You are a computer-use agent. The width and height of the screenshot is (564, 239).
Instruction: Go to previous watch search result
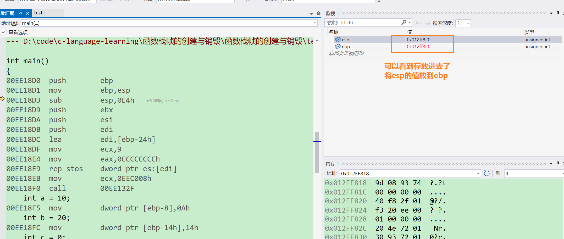(418, 23)
